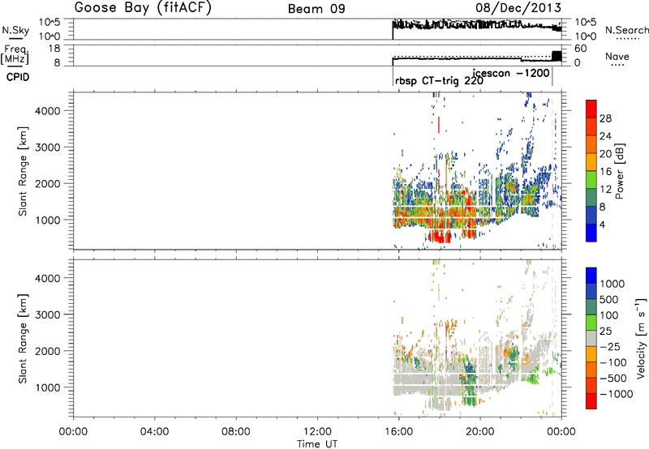Click the "Beam 09" header label
The image size is (649, 449).
[316, 9]
